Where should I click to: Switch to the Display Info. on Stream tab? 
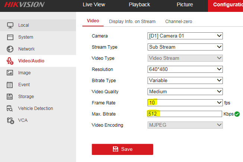(132, 22)
